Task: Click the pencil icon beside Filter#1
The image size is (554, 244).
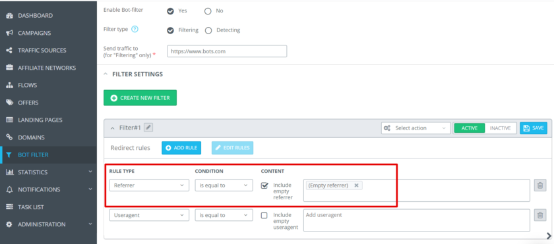Action: point(149,128)
